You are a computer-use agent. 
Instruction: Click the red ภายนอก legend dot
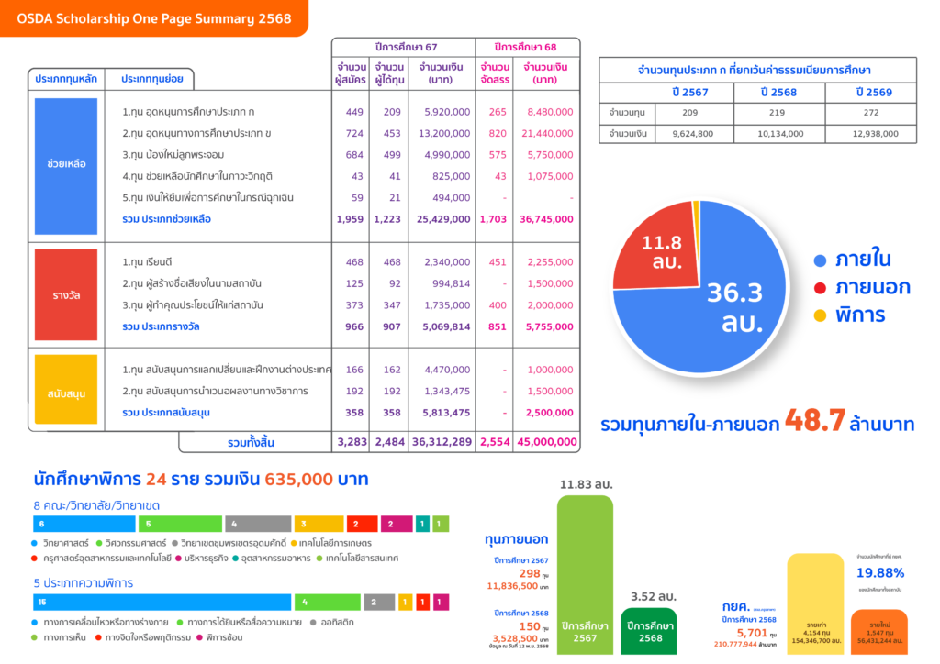(820, 288)
